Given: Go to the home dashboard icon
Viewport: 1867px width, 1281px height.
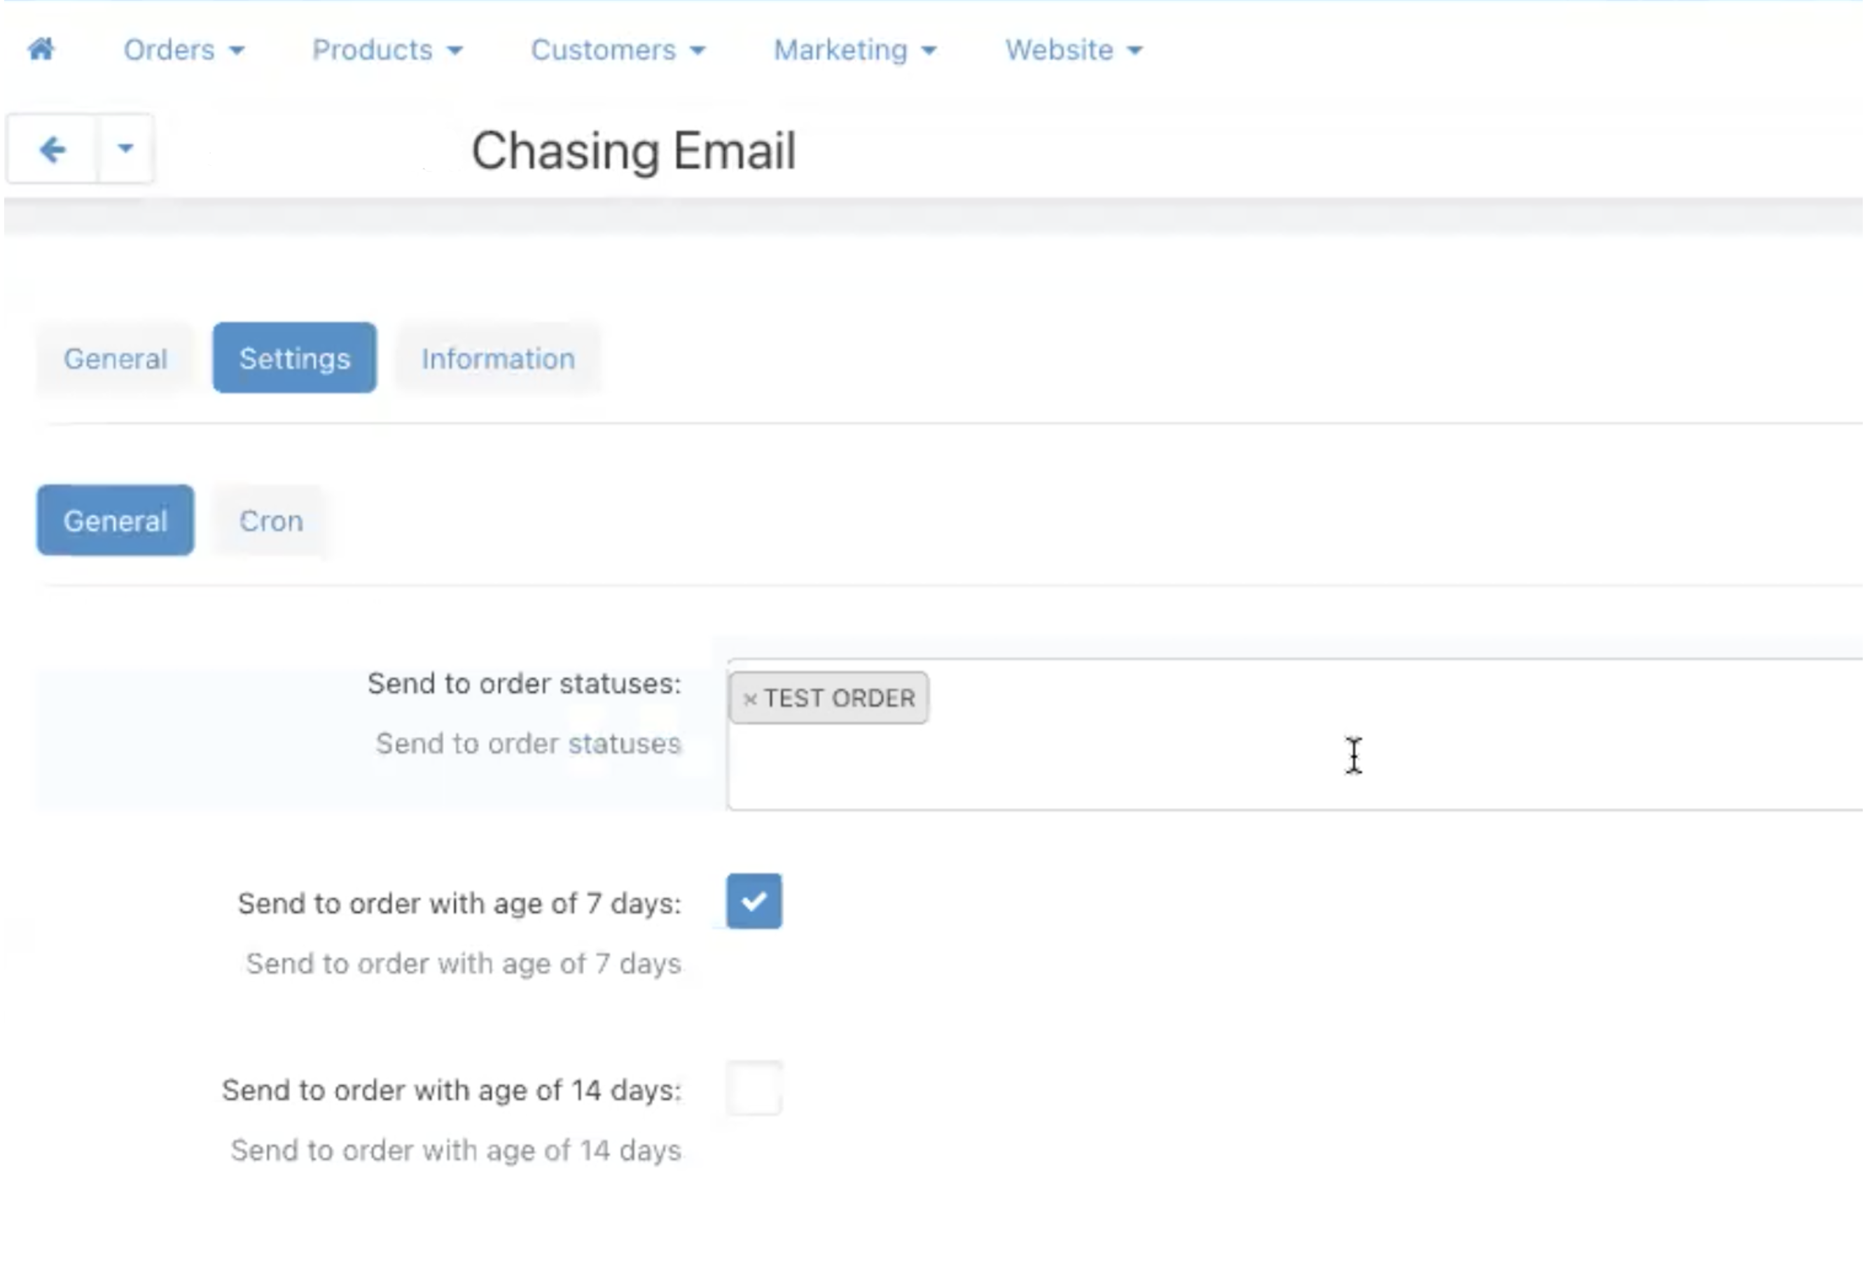Looking at the screenshot, I should tap(41, 50).
